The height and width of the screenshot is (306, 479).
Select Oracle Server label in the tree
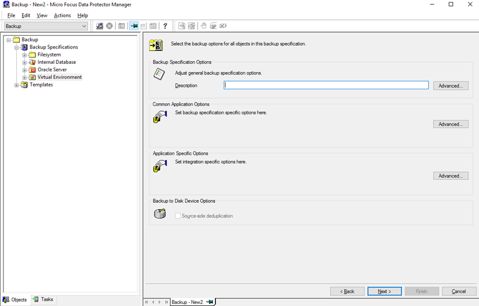(52, 70)
